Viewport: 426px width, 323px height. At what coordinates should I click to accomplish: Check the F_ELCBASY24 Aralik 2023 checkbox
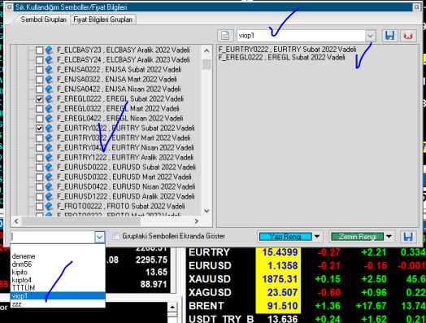coord(40,60)
